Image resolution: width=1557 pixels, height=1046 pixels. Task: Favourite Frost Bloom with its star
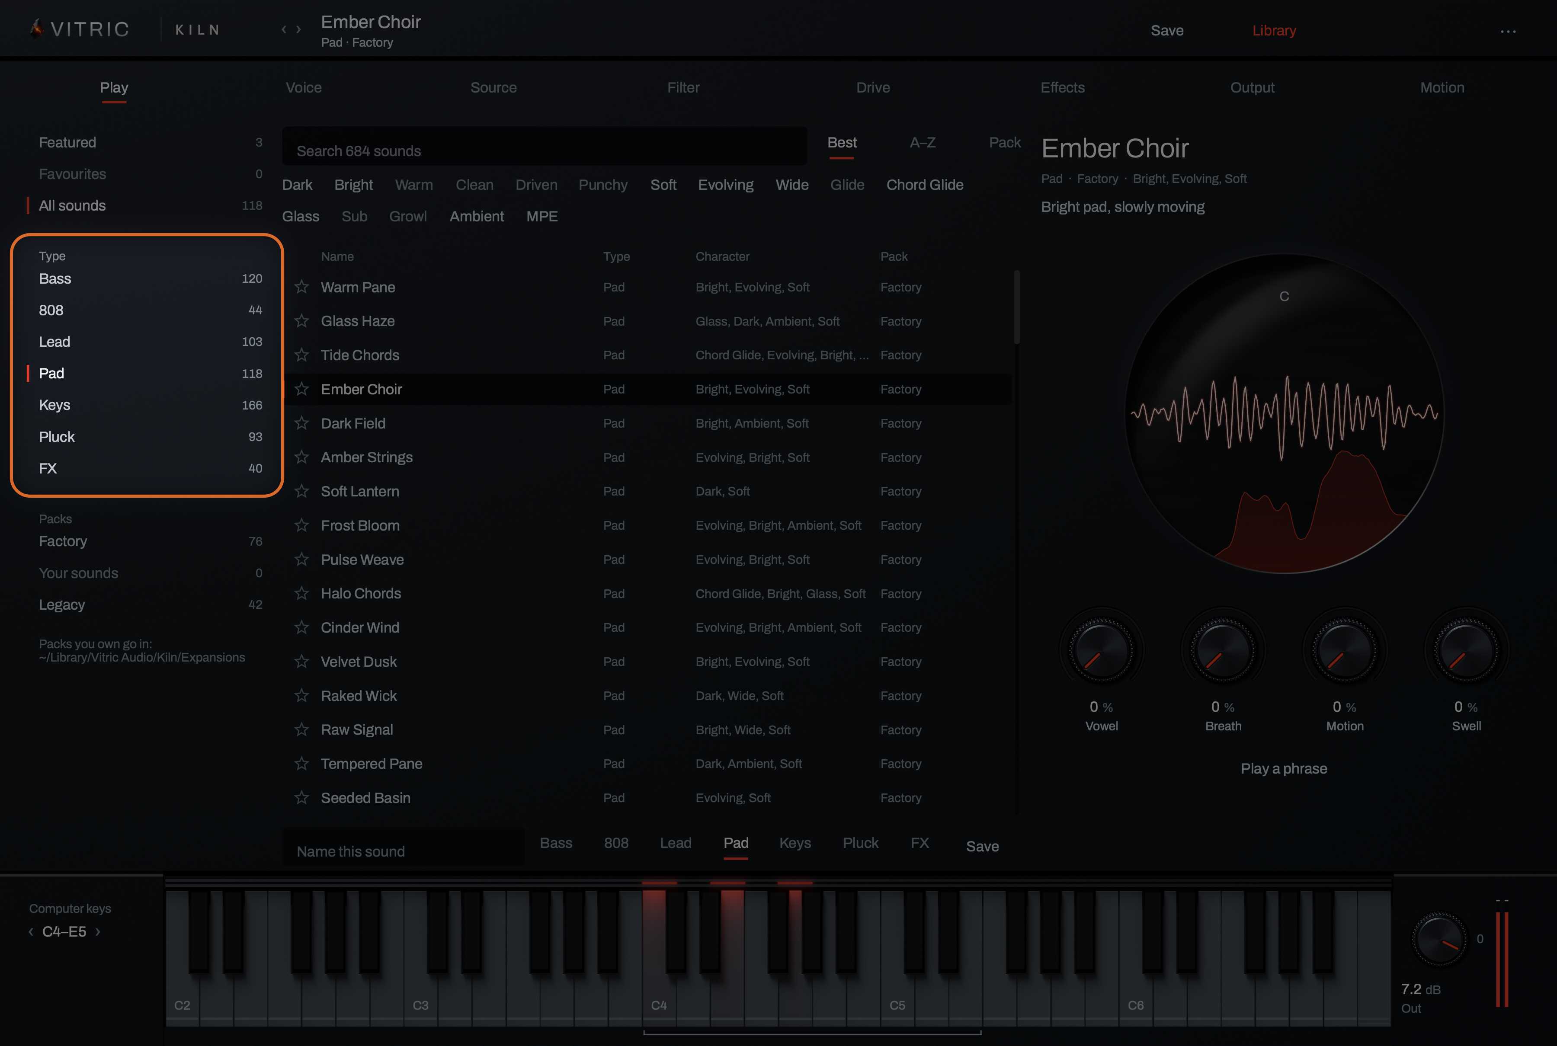pyautogui.click(x=301, y=525)
